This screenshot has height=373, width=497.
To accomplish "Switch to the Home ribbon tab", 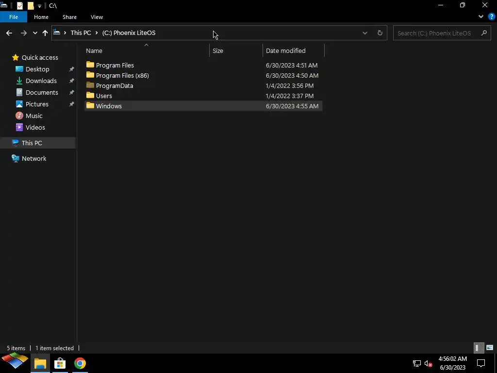I will [41, 17].
